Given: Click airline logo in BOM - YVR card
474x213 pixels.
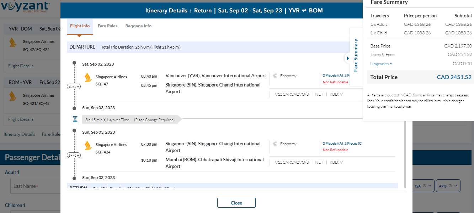Looking at the screenshot, I should pos(13,96).
